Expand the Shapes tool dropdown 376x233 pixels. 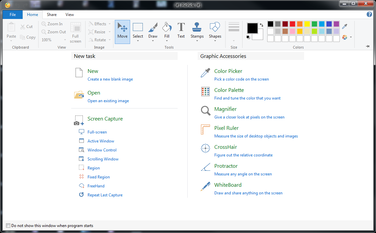(215, 41)
